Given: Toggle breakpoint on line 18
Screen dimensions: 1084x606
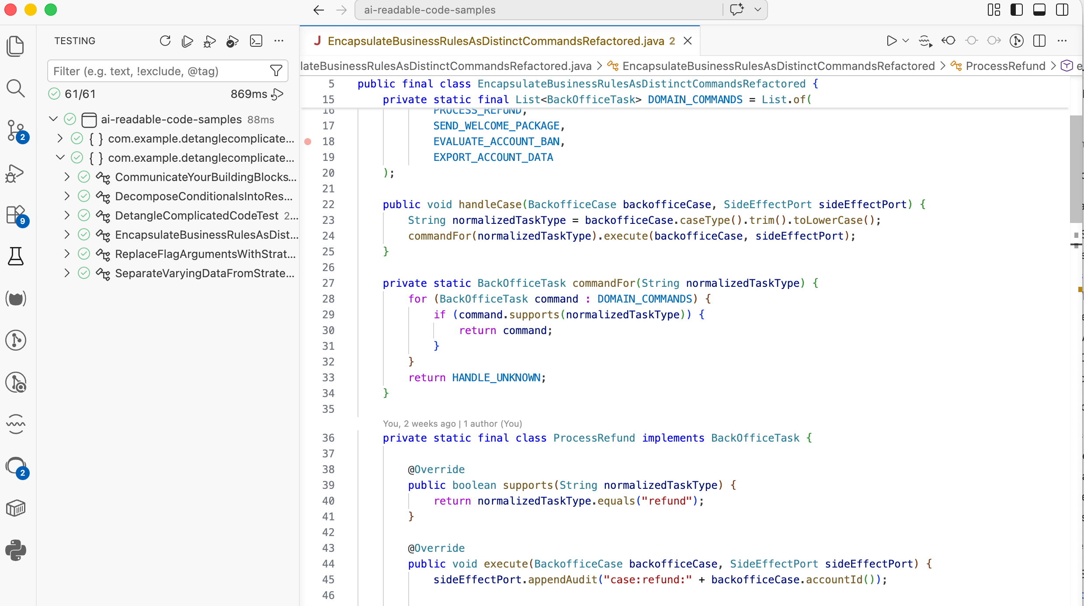Looking at the screenshot, I should tap(308, 142).
